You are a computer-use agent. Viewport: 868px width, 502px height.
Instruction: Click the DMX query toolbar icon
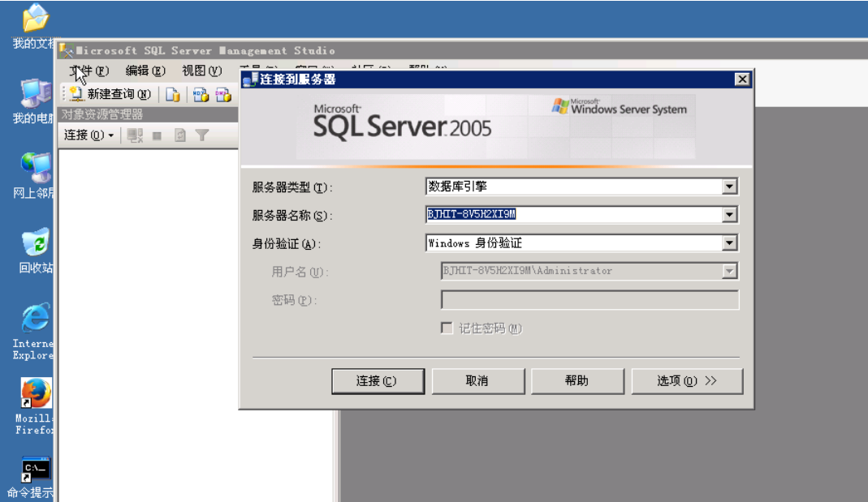(x=222, y=95)
